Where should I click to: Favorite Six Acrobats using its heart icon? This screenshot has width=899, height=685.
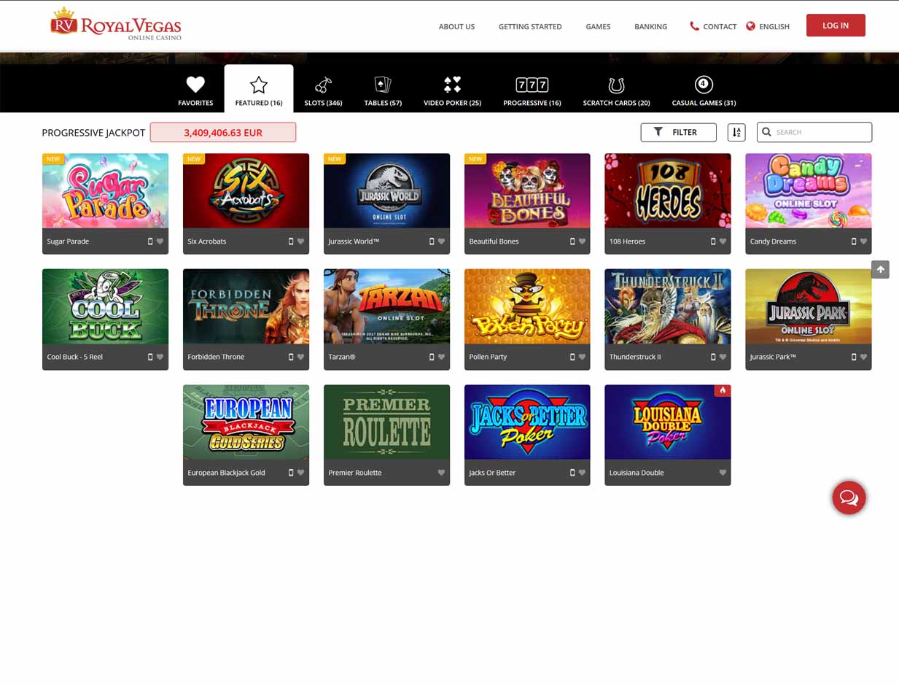(300, 241)
